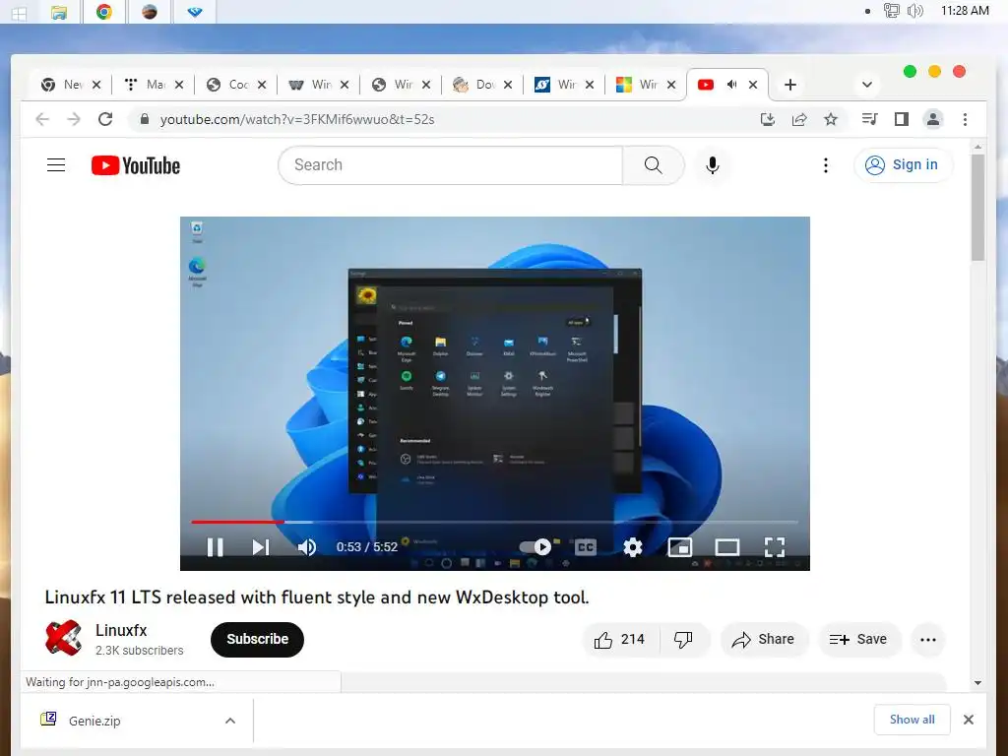Seek on the video progress bar
The width and height of the screenshot is (1008, 756).
tap(494, 522)
